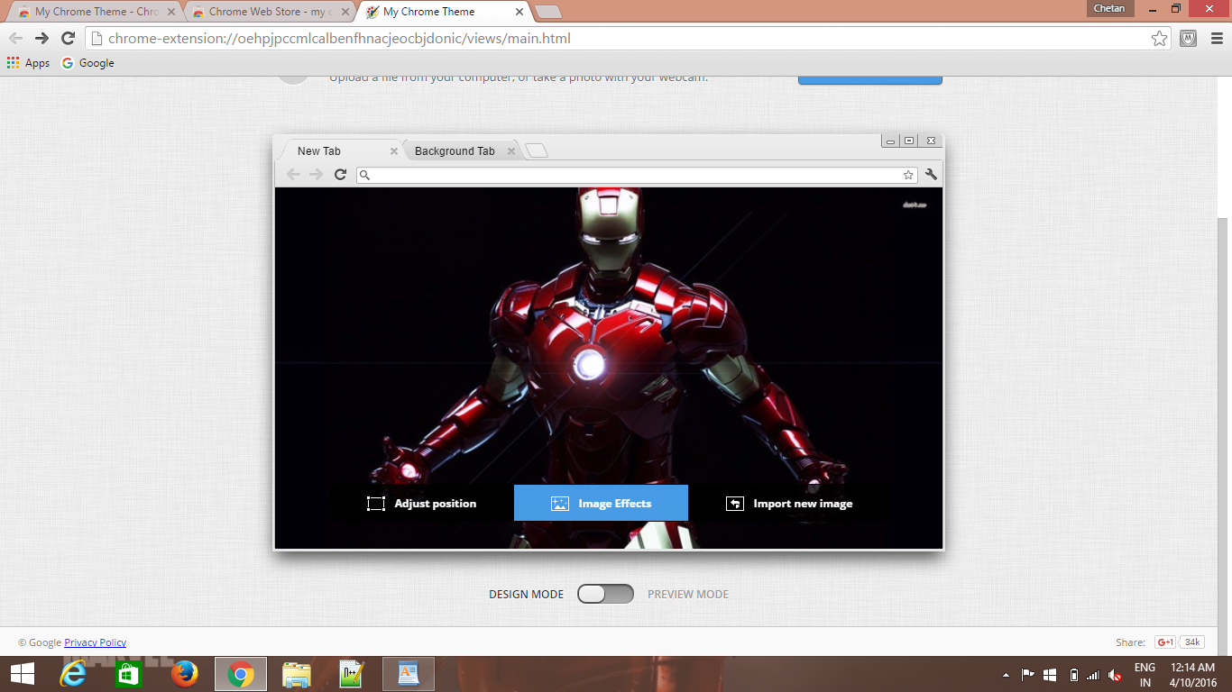This screenshot has height=692, width=1232.
Task: Click the preview window's forward arrow
Action: coord(316,175)
